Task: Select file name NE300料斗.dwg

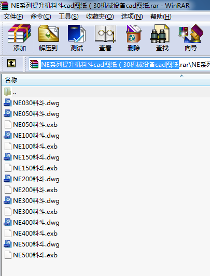Action: pyautogui.click(x=36, y=201)
